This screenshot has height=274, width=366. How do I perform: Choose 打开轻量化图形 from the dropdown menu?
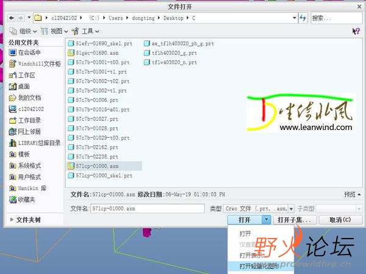click(259, 266)
